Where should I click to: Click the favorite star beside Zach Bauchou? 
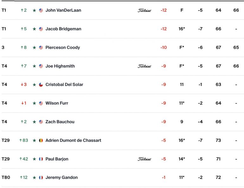(x=35, y=122)
